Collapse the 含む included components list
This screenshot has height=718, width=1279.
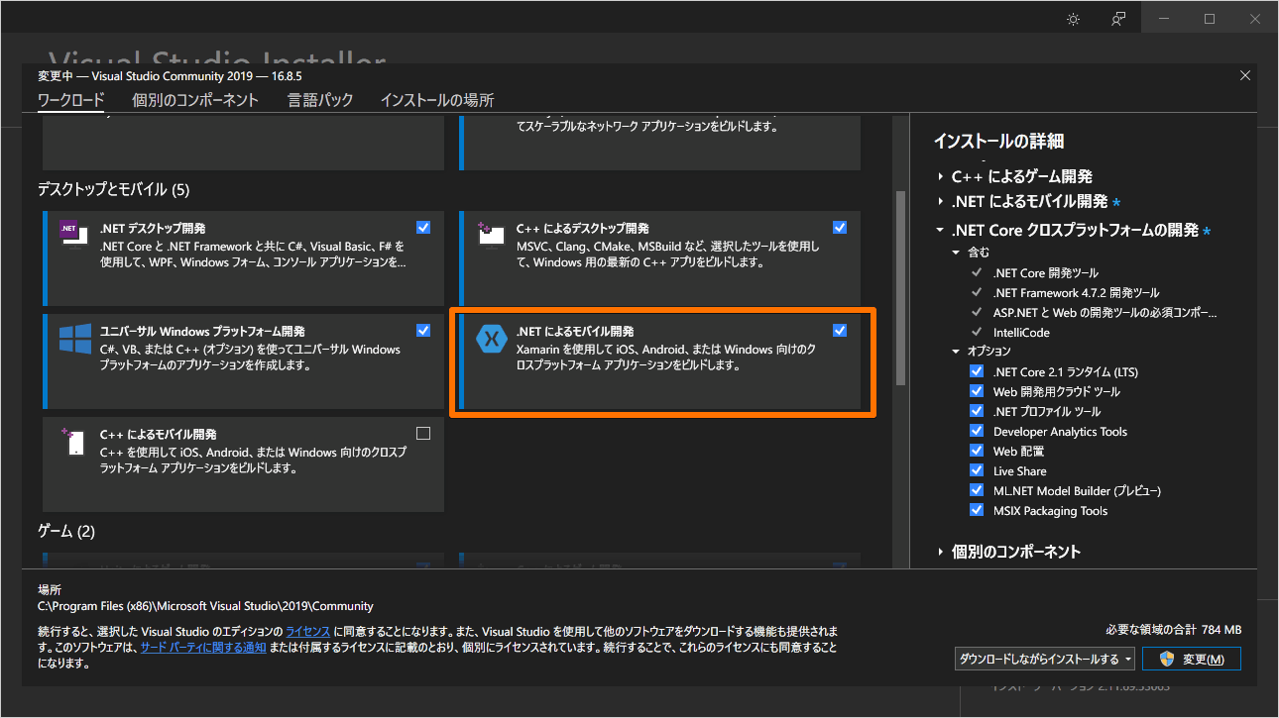957,253
